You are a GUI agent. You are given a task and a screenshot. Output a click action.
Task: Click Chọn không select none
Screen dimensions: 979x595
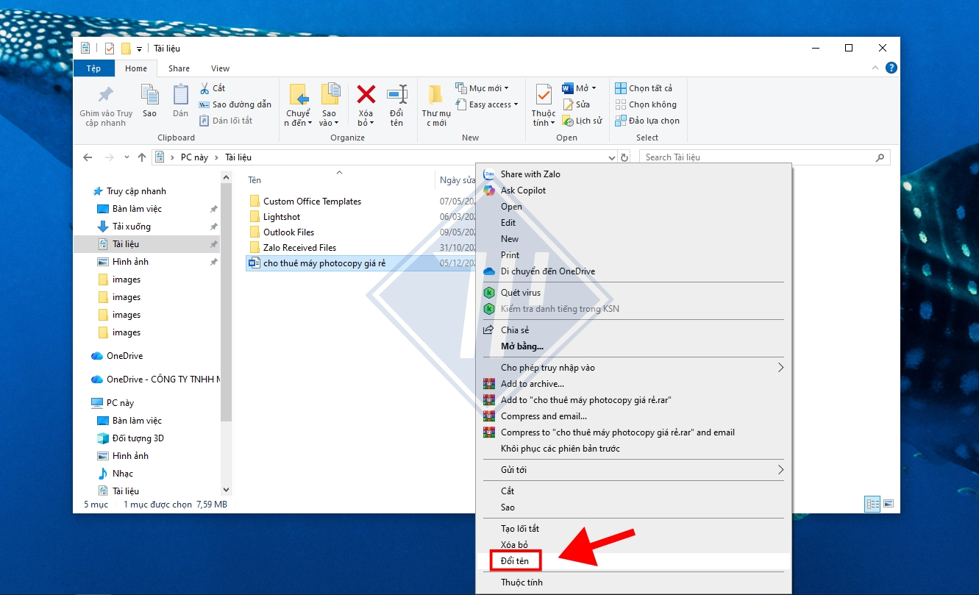pyautogui.click(x=646, y=104)
